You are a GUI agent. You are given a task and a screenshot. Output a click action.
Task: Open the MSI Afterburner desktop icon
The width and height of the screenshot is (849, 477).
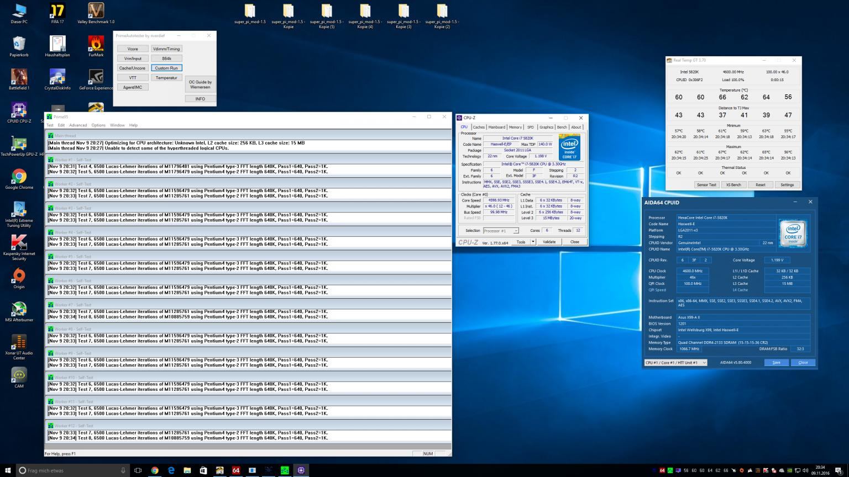(19, 311)
